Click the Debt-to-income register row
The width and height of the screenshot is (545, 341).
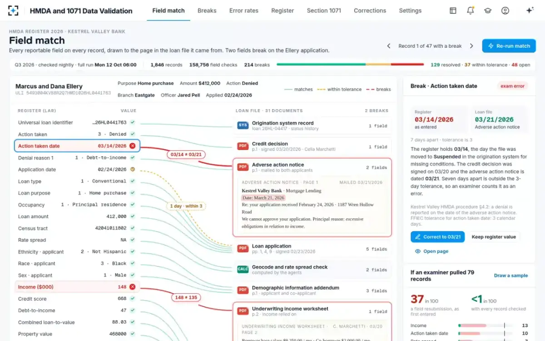(77, 311)
